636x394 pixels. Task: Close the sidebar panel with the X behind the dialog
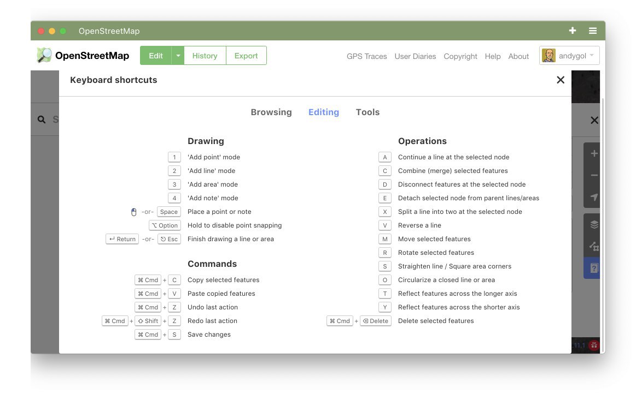click(594, 120)
